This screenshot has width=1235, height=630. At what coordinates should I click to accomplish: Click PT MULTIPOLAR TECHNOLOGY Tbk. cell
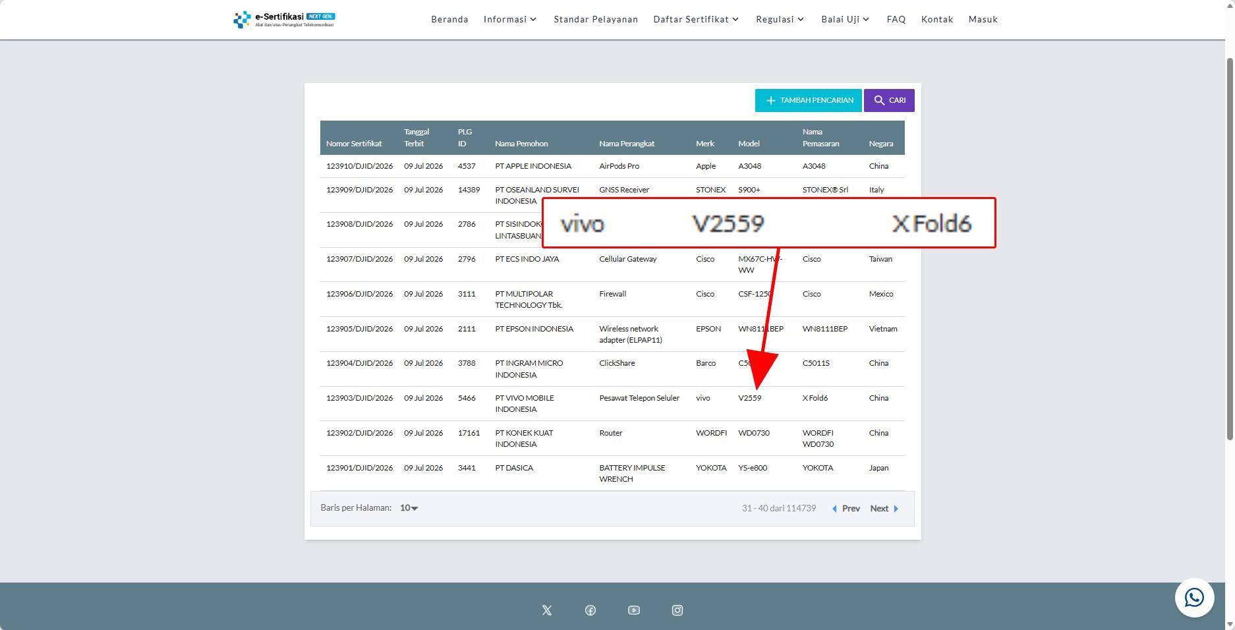pos(529,299)
